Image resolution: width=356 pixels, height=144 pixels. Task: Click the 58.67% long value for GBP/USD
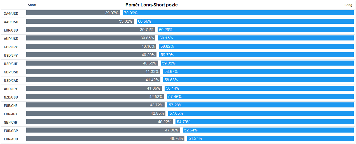[x=171, y=71]
